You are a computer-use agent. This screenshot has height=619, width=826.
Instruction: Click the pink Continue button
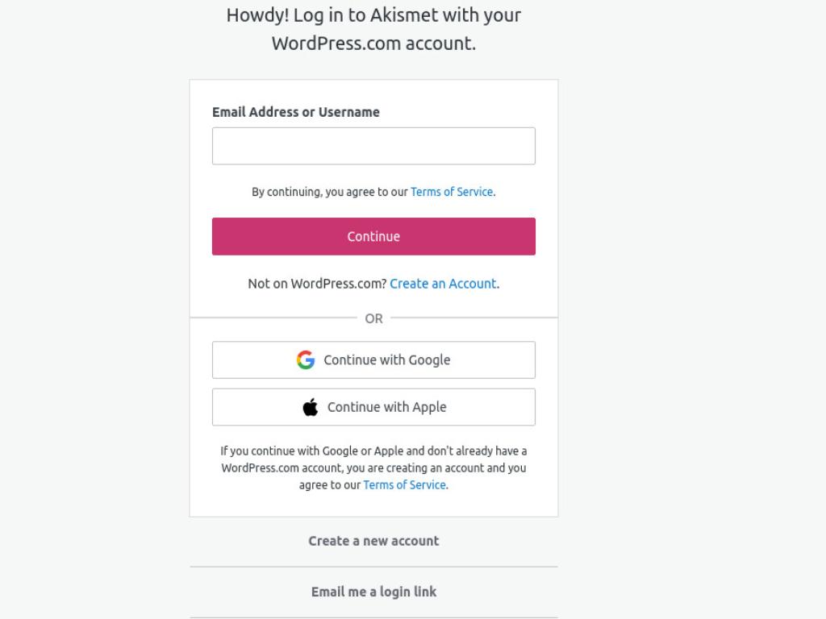click(x=373, y=236)
